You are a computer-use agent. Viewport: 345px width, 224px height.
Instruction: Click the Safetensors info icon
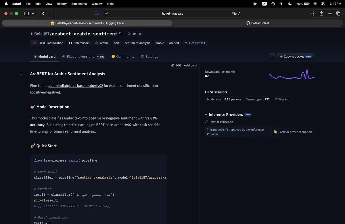(230, 92)
